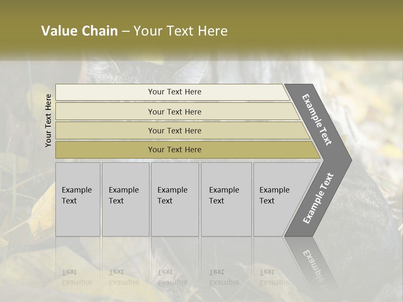
Task: Click the darkest olive 'Your Text Here' bar
Action: (175, 150)
